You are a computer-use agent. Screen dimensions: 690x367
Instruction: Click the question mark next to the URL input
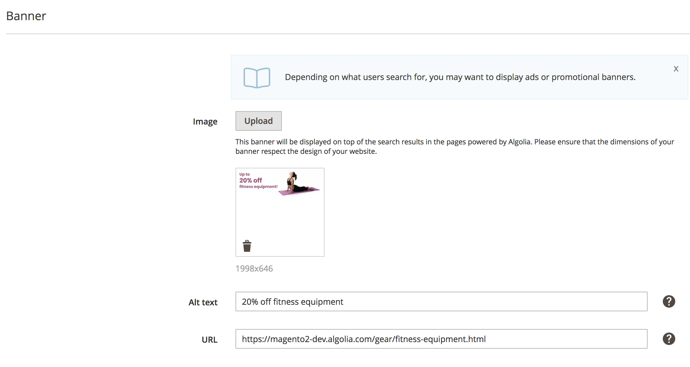[669, 338]
